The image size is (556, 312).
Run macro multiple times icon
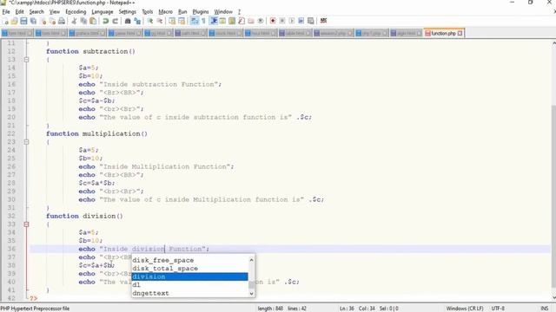pos(301,21)
